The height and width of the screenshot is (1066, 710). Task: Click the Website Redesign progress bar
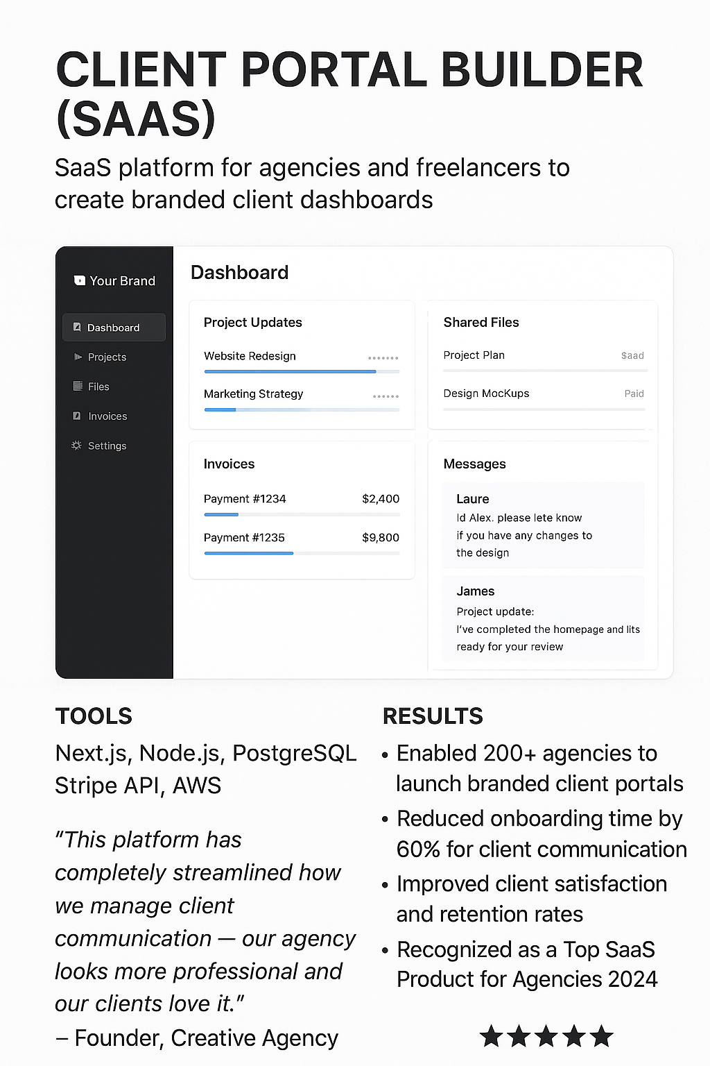click(302, 372)
